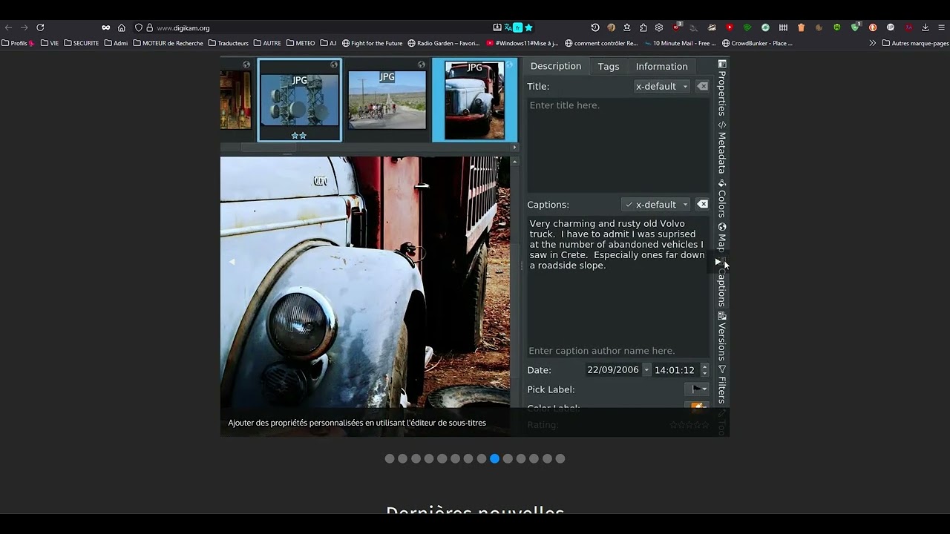Viewport: 950px width, 534px height.
Task: Open the Map sidebar tab
Action: tap(721, 237)
